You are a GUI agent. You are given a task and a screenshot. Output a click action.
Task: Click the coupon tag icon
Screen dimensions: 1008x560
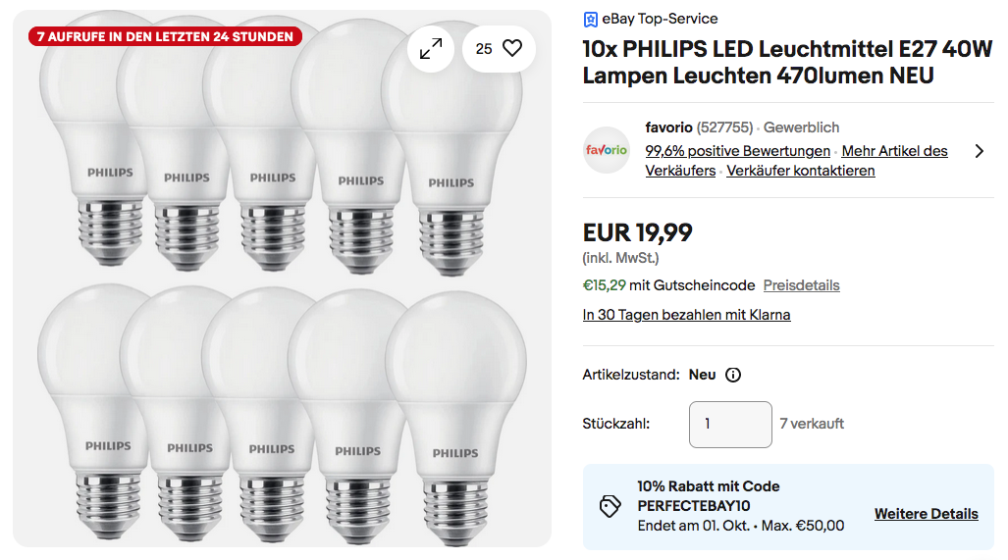coord(610,506)
